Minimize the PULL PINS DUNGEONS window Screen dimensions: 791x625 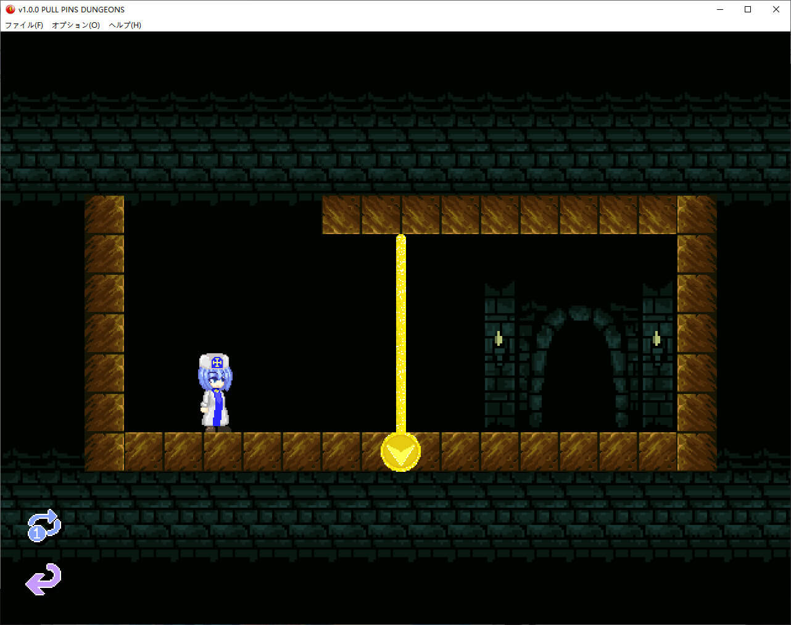pos(719,9)
